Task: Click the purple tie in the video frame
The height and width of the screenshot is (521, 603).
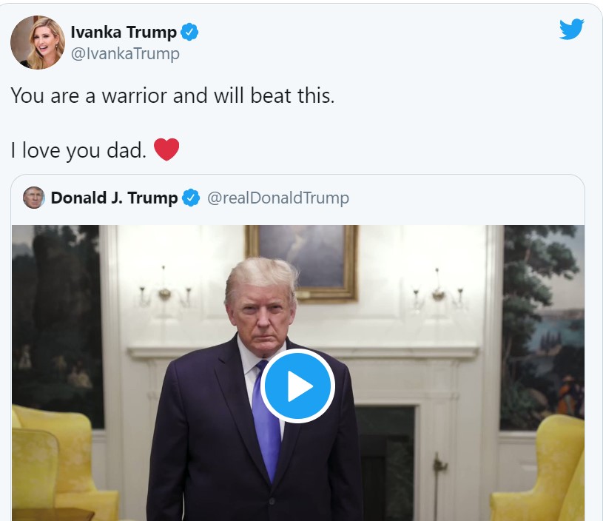Action: pos(266,421)
